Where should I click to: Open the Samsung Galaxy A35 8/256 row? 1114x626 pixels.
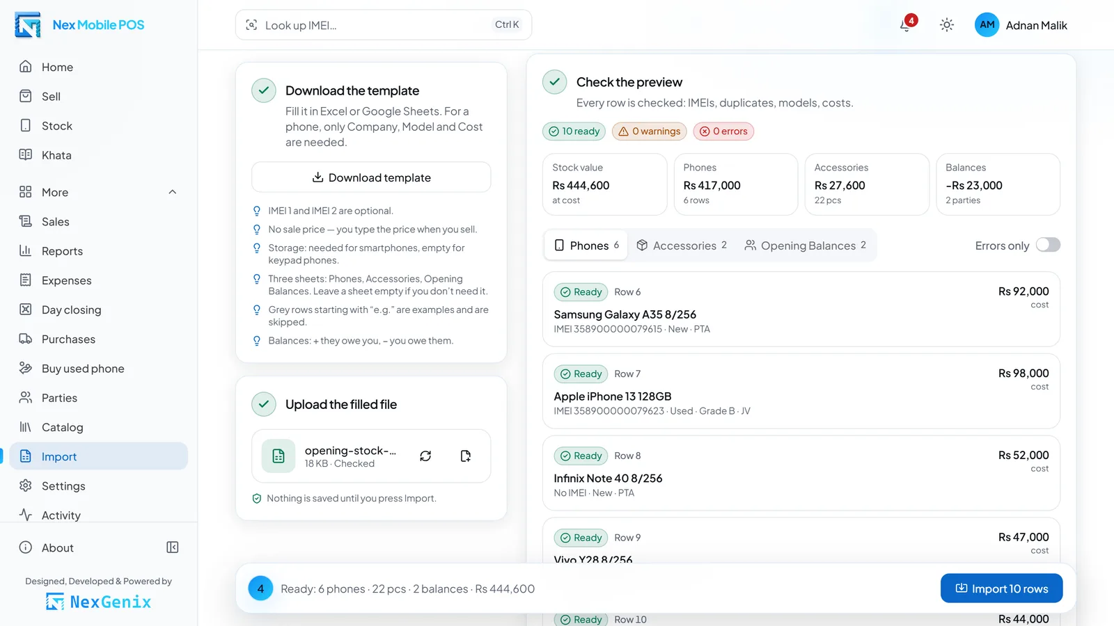[x=801, y=310]
